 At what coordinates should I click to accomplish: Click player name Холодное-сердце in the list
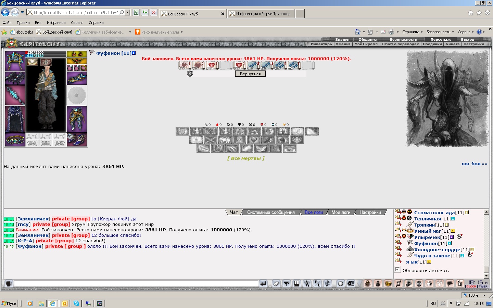pos(437,249)
